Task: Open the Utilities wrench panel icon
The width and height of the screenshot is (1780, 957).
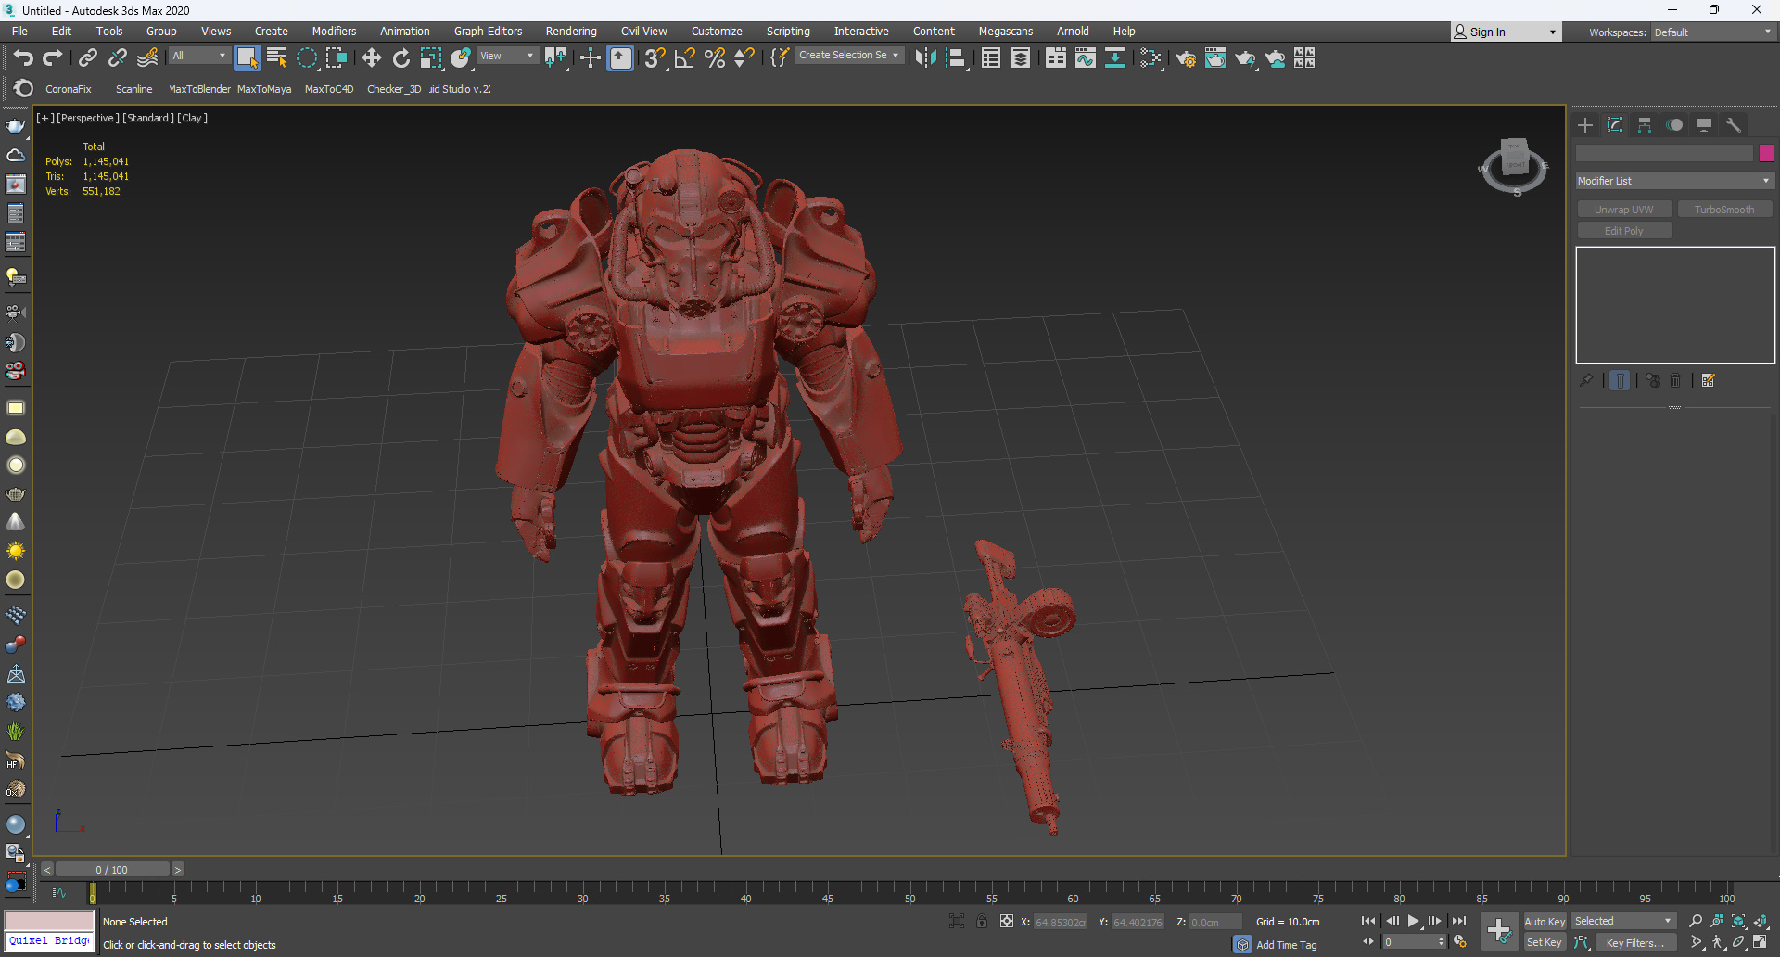Action: (1734, 125)
